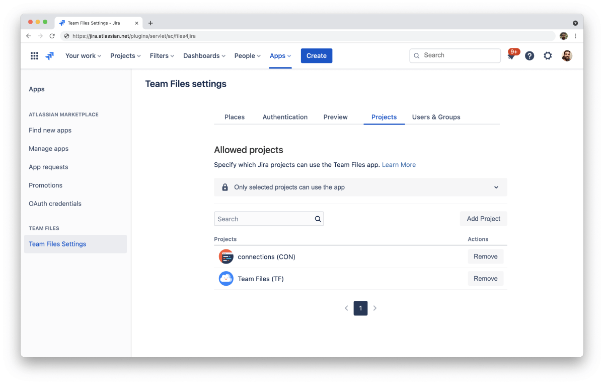Click the connections (CON) project name
The image size is (604, 384).
267,257
